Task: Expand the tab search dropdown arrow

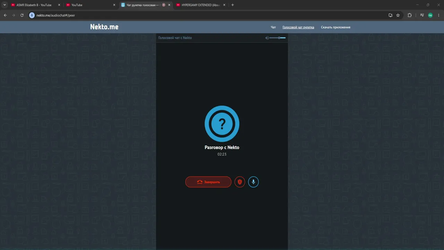Action: (5, 5)
